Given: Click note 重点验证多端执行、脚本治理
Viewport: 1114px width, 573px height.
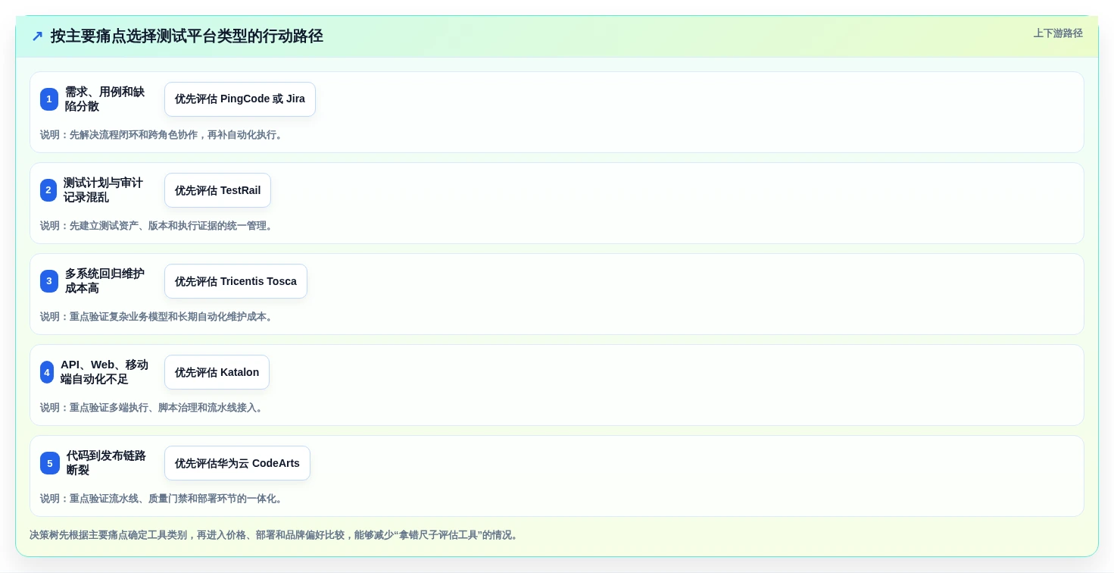Looking at the screenshot, I should click(x=153, y=408).
